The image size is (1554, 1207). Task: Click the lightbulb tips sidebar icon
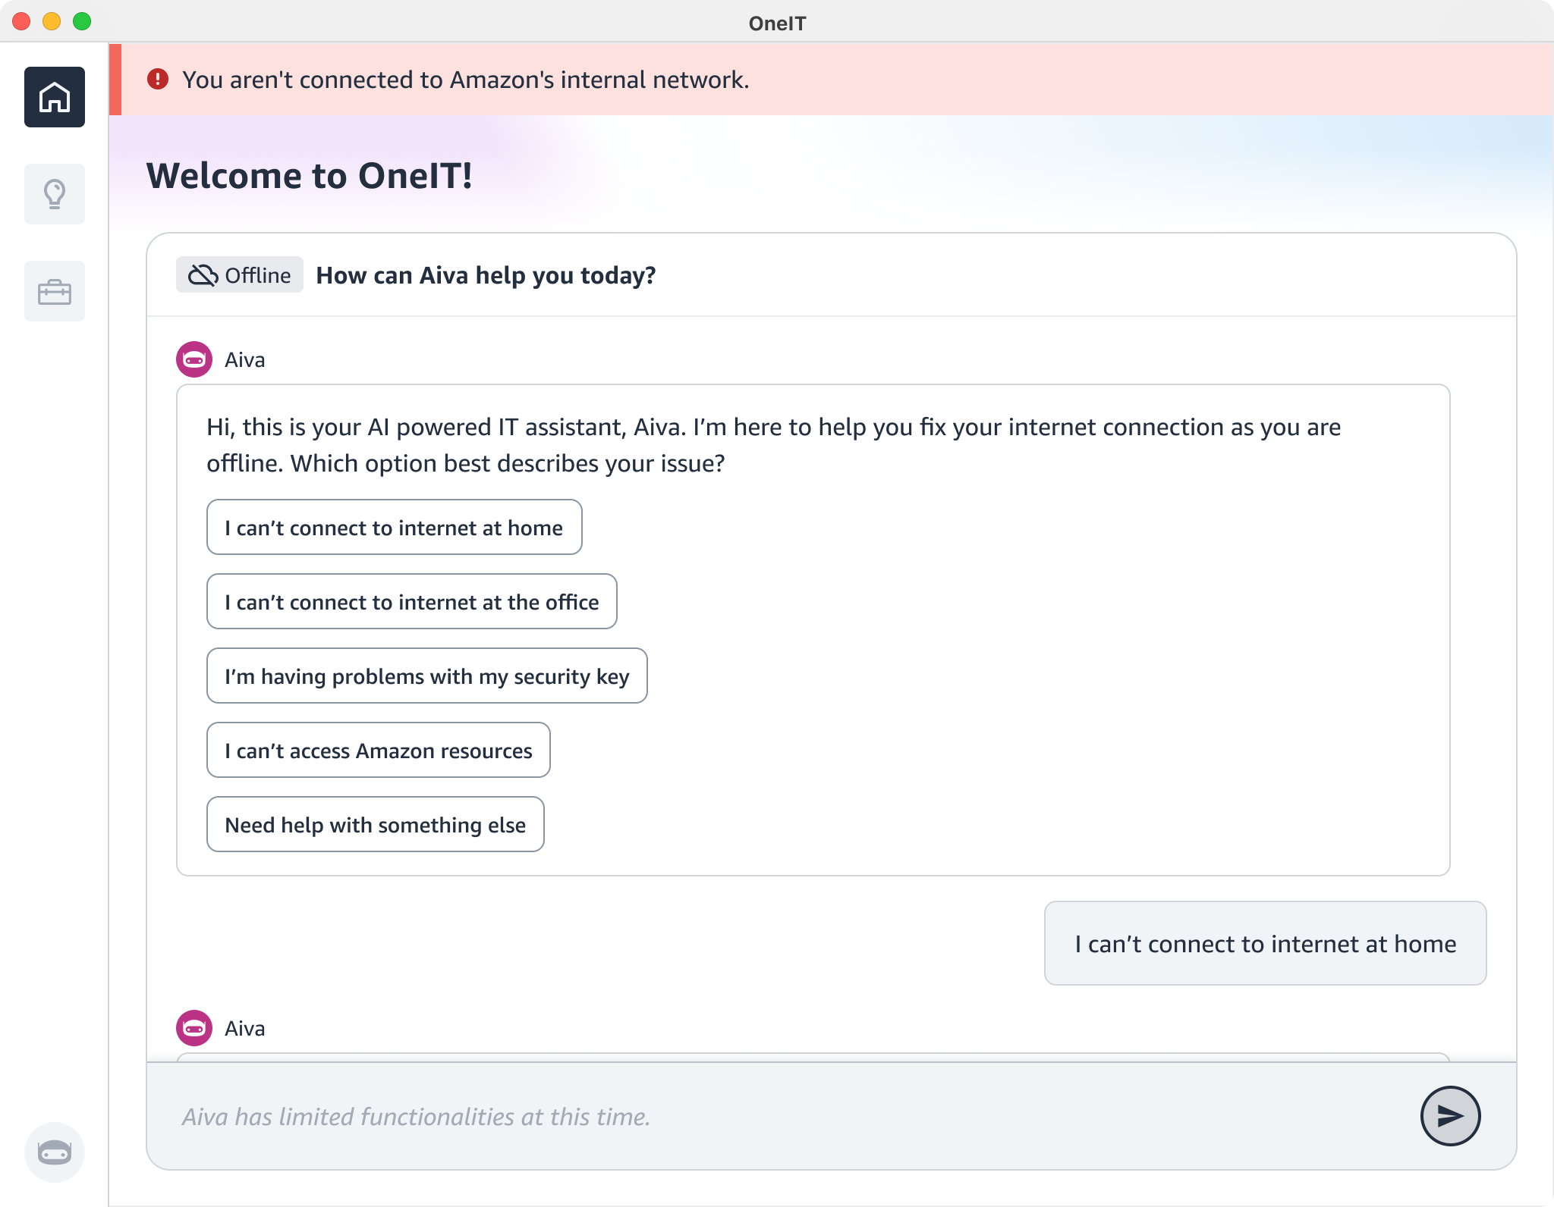(x=54, y=194)
